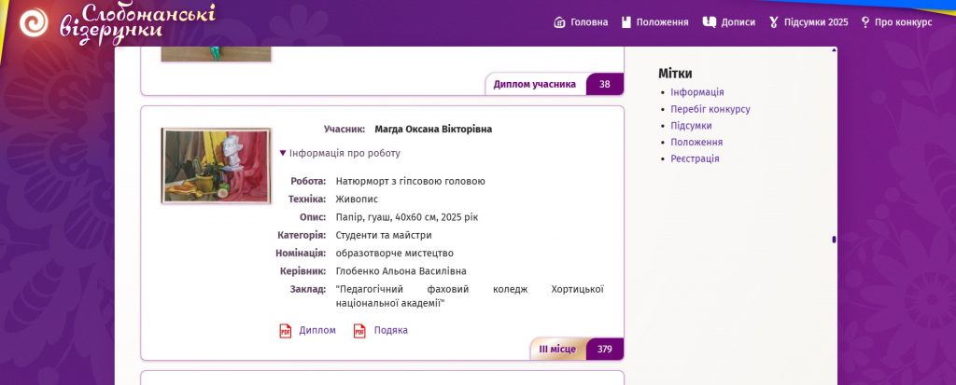Select the Інформація tag in sidebar
The width and height of the screenshot is (956, 385).
click(x=696, y=92)
